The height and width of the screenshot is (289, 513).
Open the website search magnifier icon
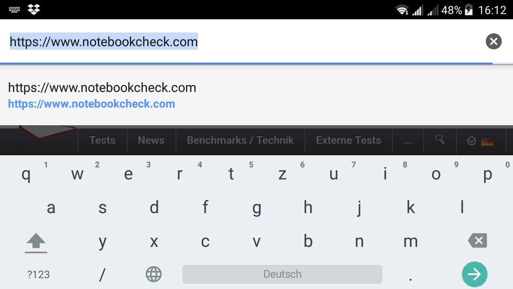pyautogui.click(x=440, y=140)
